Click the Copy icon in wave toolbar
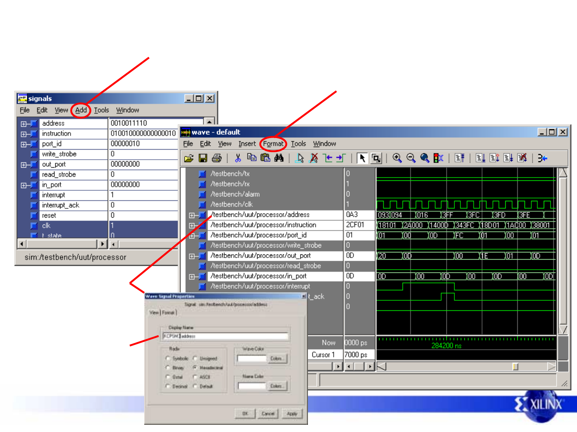This screenshot has height=432, width=577. point(251,158)
